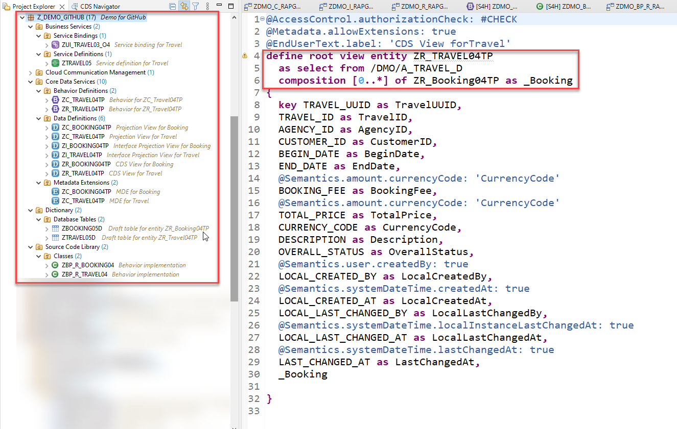Click 'OverallStatus' alias on line 20

[428, 252]
